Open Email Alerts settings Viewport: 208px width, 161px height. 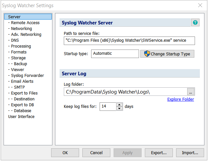[x=22, y=81]
